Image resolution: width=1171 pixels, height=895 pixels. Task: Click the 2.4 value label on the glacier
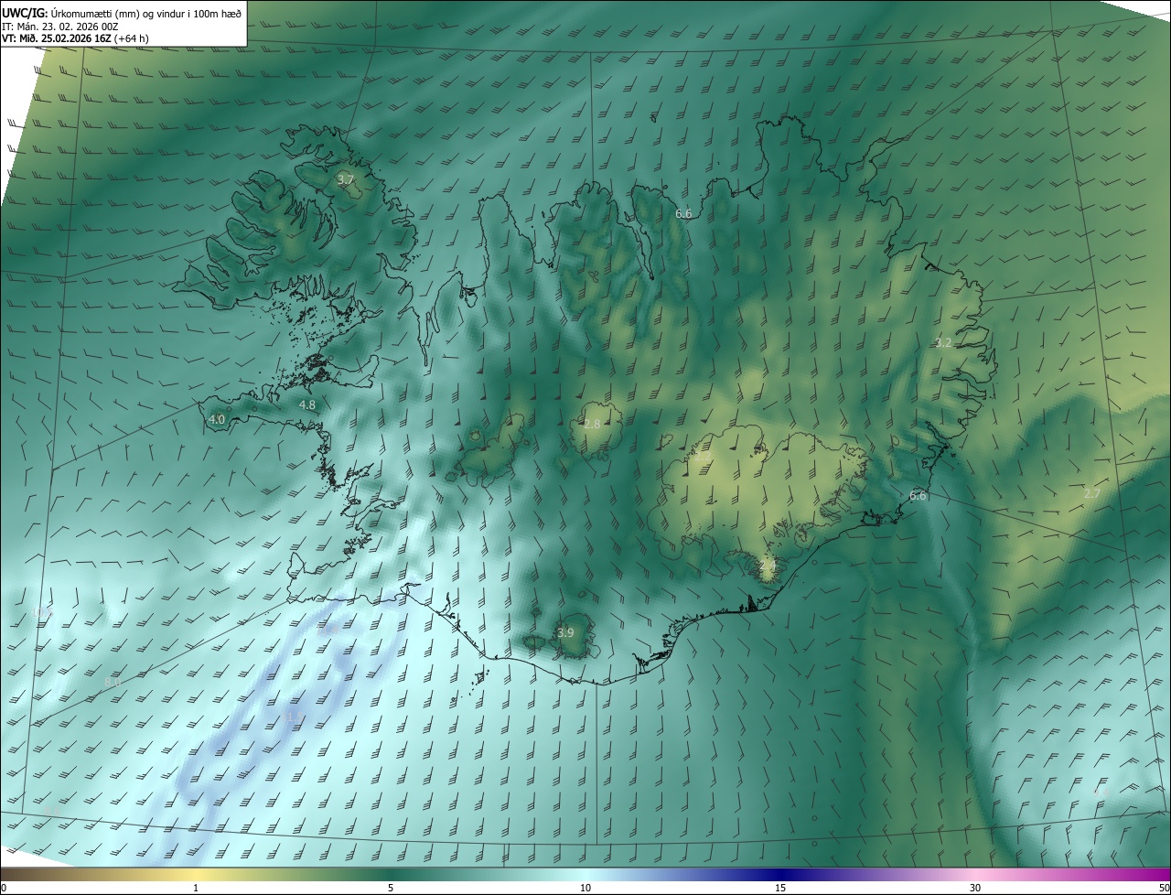tap(768, 566)
